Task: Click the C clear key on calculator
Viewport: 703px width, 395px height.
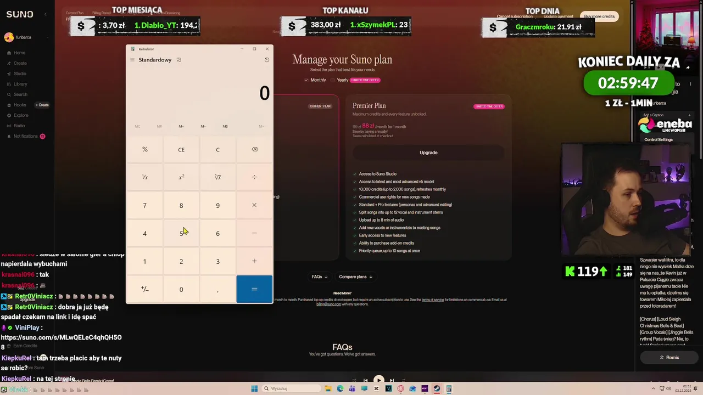Action: pyautogui.click(x=217, y=149)
